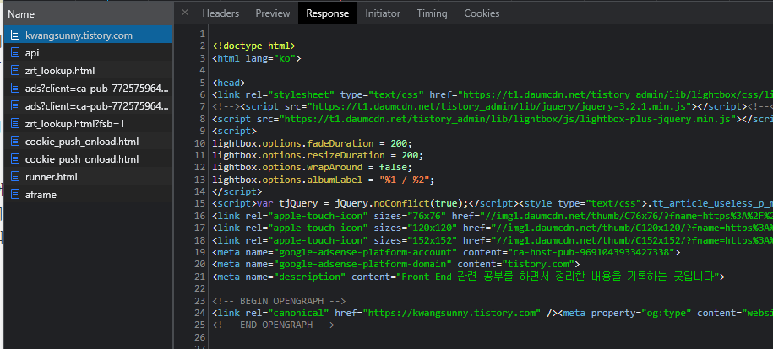Open the Cookies tab
Screen dimensions: 773x349
pyautogui.click(x=482, y=13)
